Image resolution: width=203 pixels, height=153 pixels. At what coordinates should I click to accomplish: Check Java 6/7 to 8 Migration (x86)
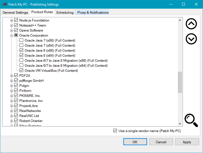click(x=21, y=60)
